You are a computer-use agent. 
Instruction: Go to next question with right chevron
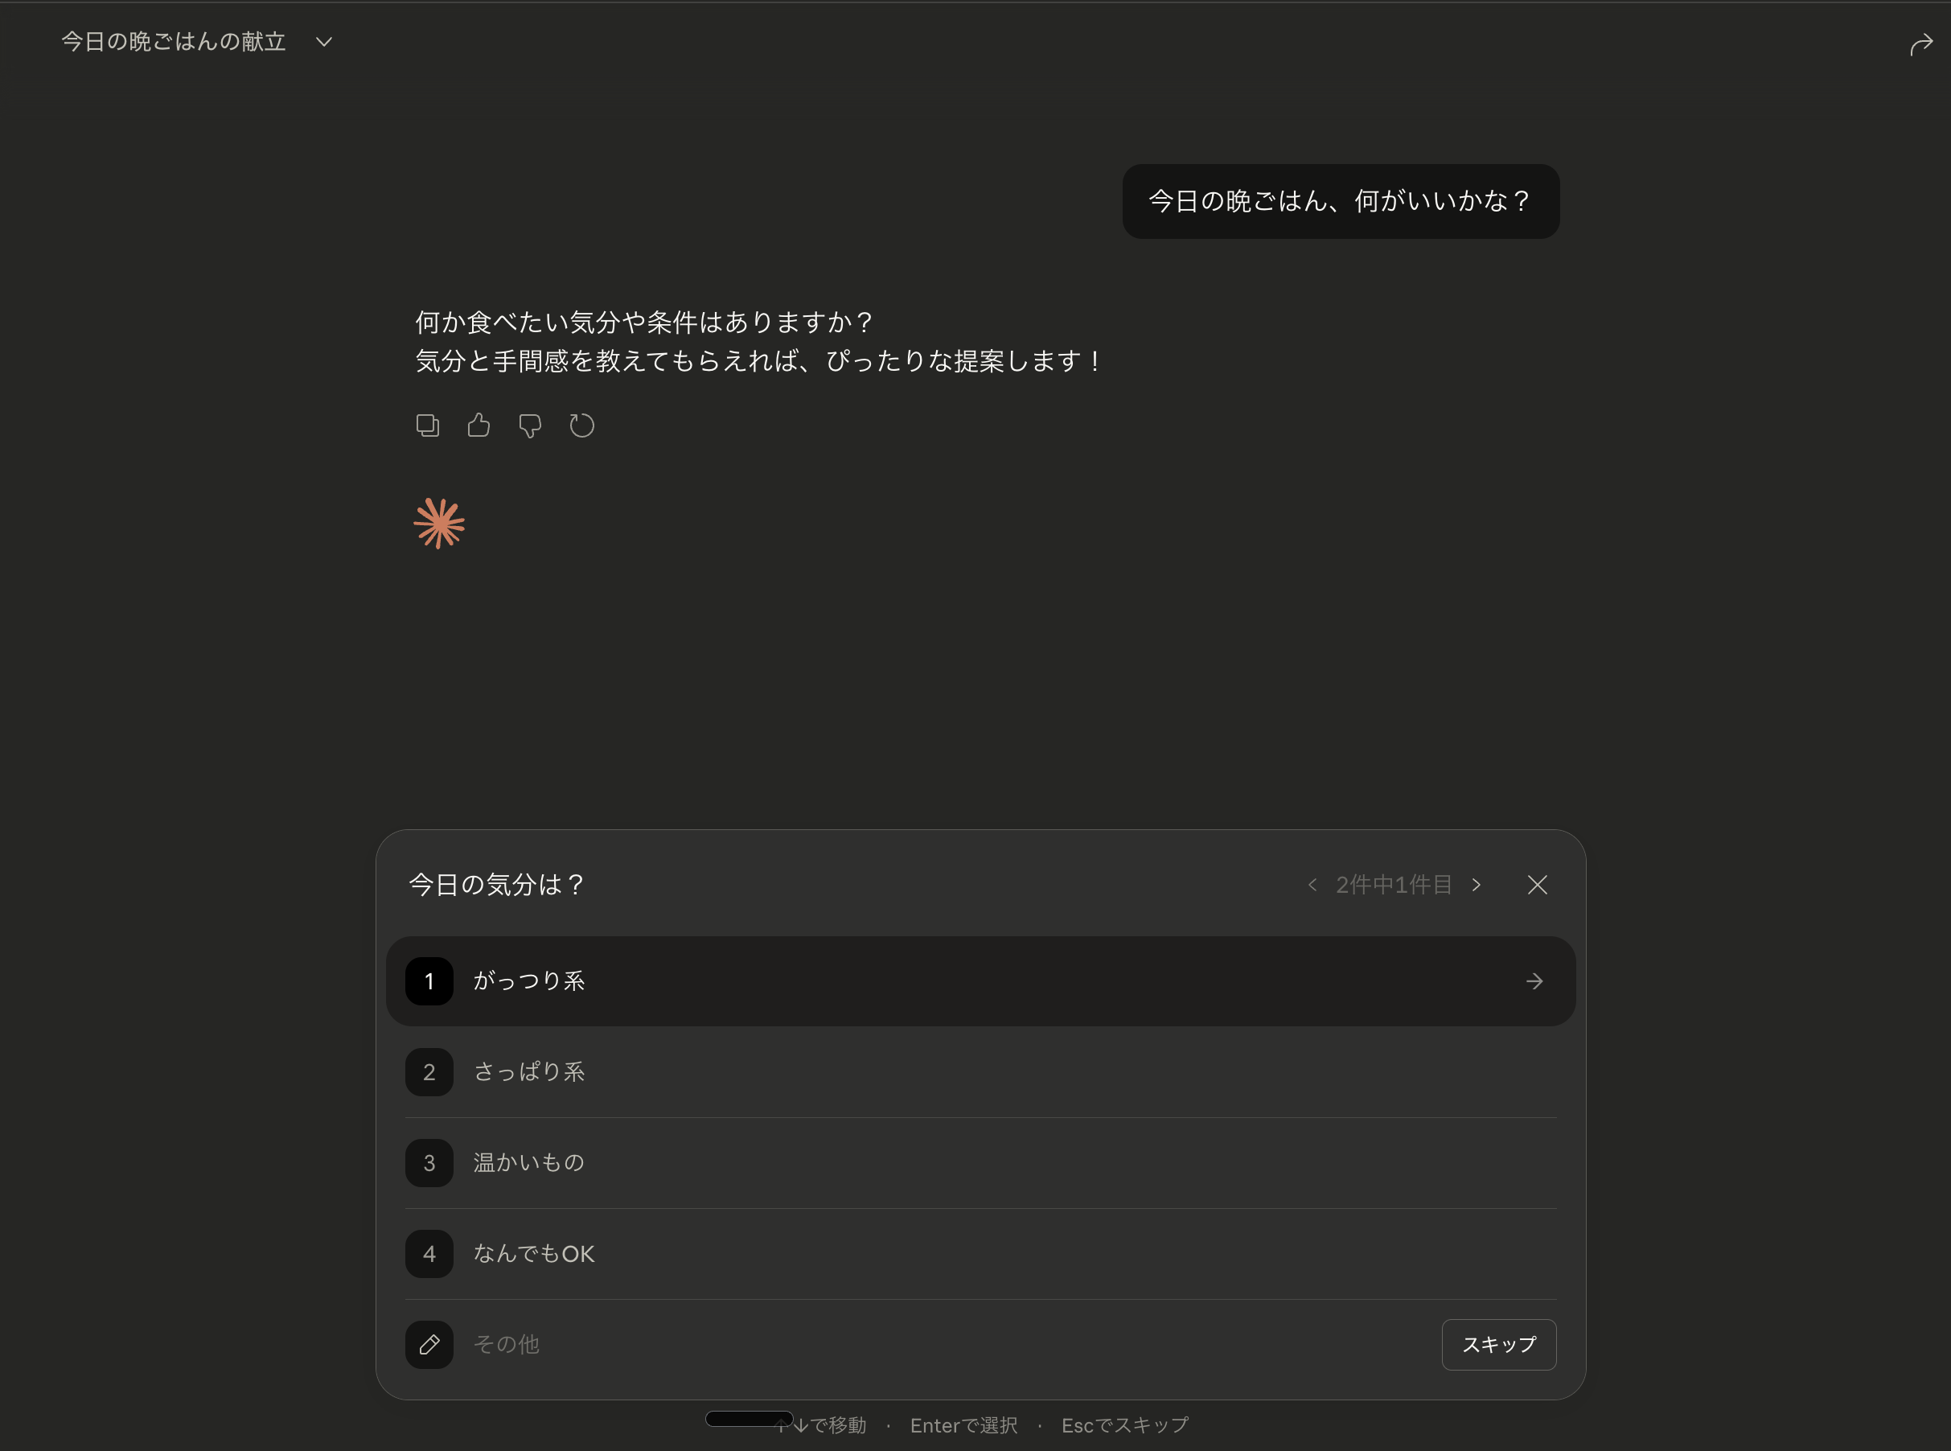[x=1477, y=885]
